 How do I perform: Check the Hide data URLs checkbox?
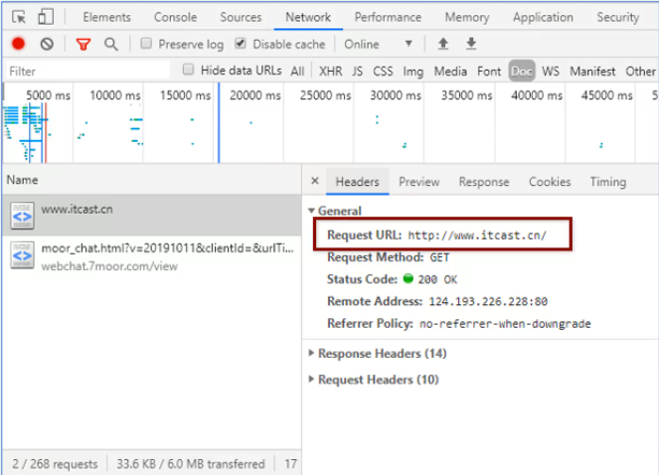(x=189, y=71)
